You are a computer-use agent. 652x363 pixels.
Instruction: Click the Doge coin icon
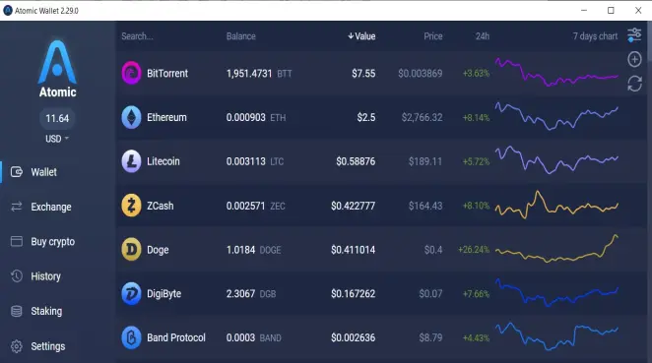tap(131, 250)
